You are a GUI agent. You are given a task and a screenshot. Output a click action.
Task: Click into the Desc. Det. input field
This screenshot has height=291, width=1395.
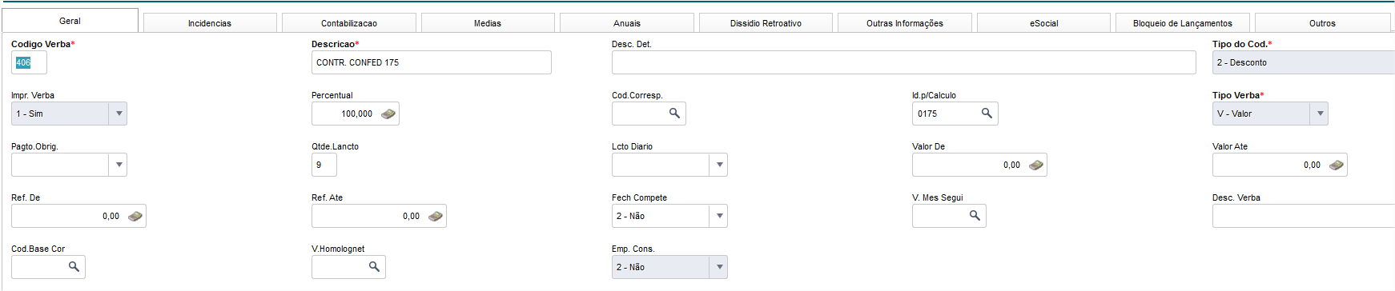(904, 62)
